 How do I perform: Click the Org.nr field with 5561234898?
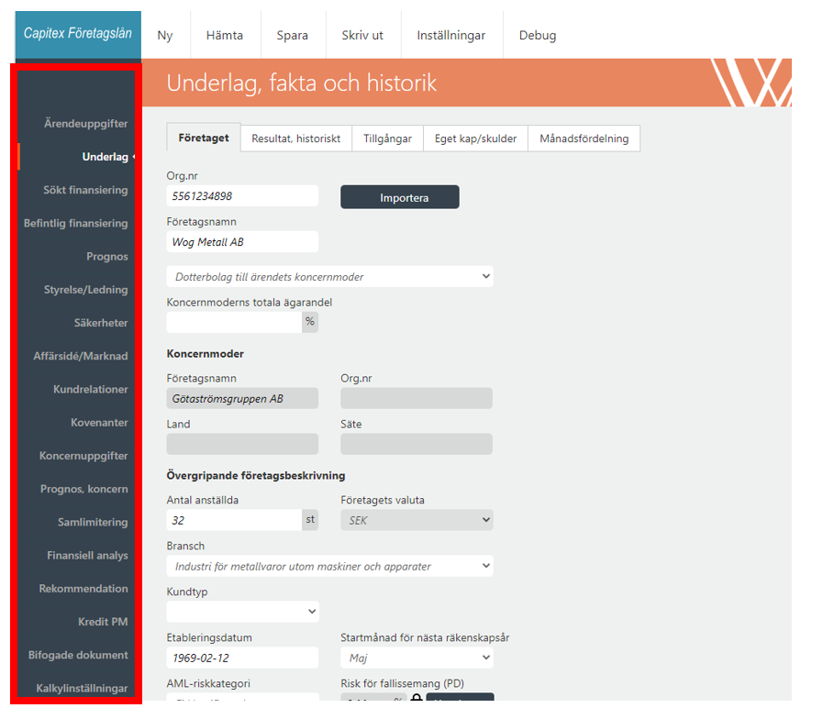[x=242, y=196]
